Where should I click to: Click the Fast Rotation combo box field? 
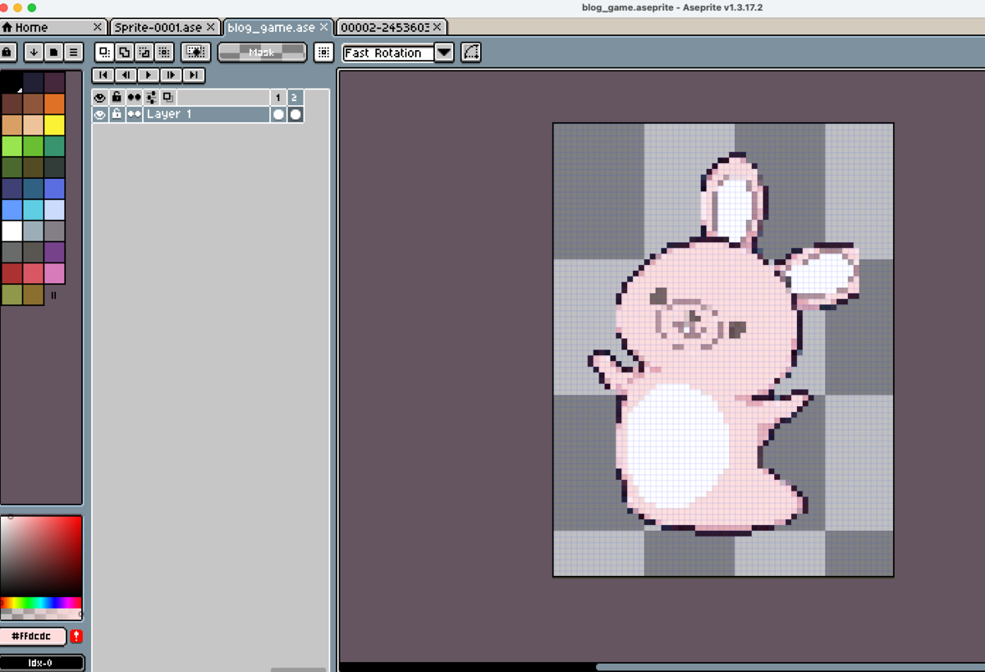point(388,53)
